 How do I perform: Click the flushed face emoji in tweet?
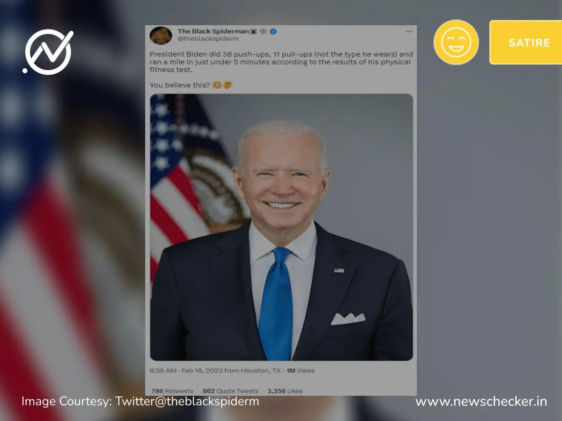(217, 85)
